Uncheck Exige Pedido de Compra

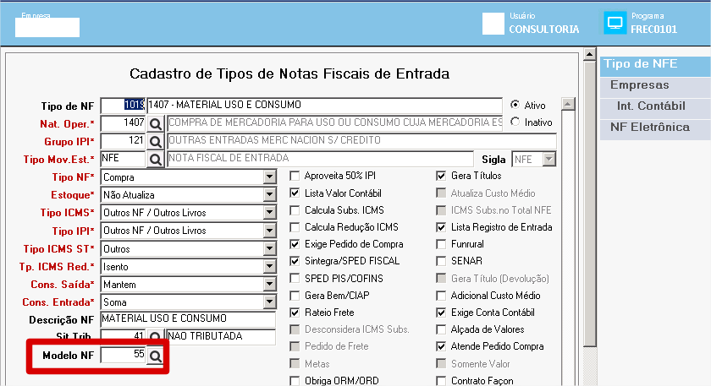[x=295, y=244]
